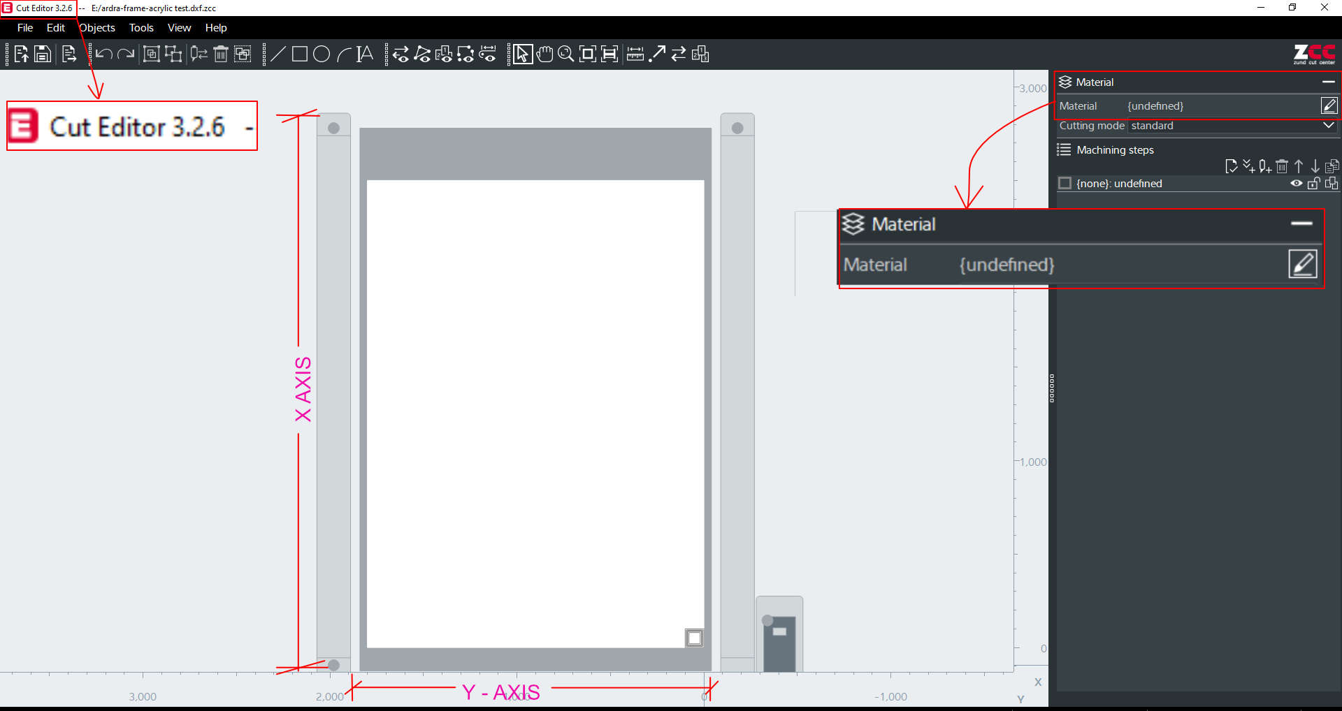Click the numbered sort order icon
Viewport: 1342px width, 711px height.
[700, 54]
